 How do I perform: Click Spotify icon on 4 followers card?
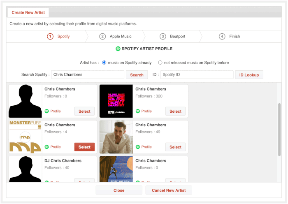pyautogui.click(x=47, y=147)
